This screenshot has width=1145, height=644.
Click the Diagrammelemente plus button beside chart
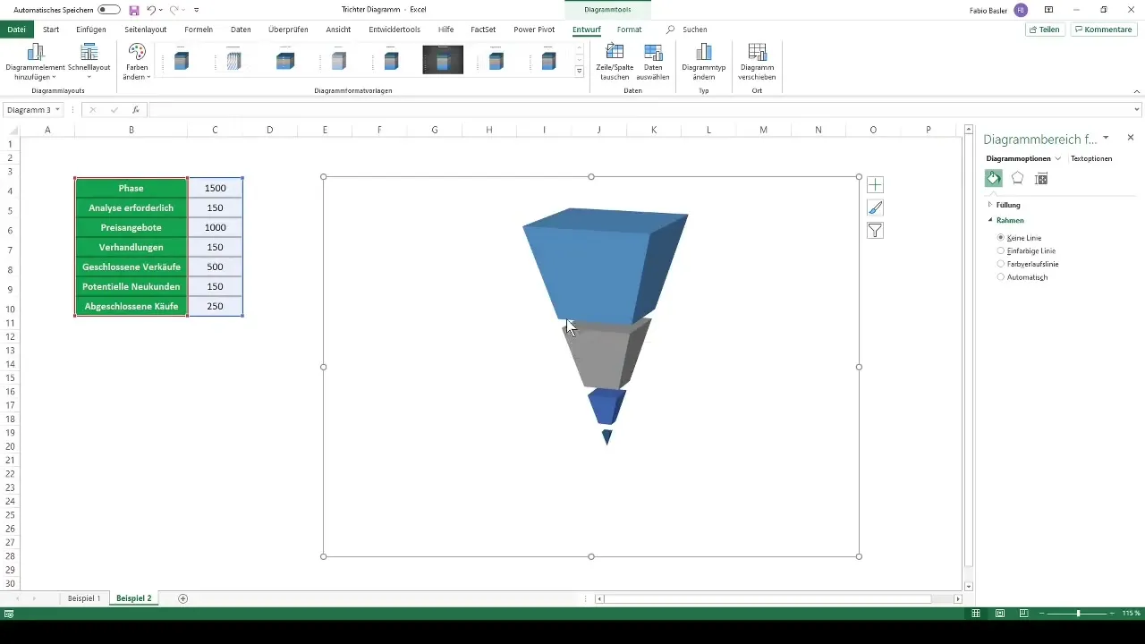pyautogui.click(x=875, y=185)
